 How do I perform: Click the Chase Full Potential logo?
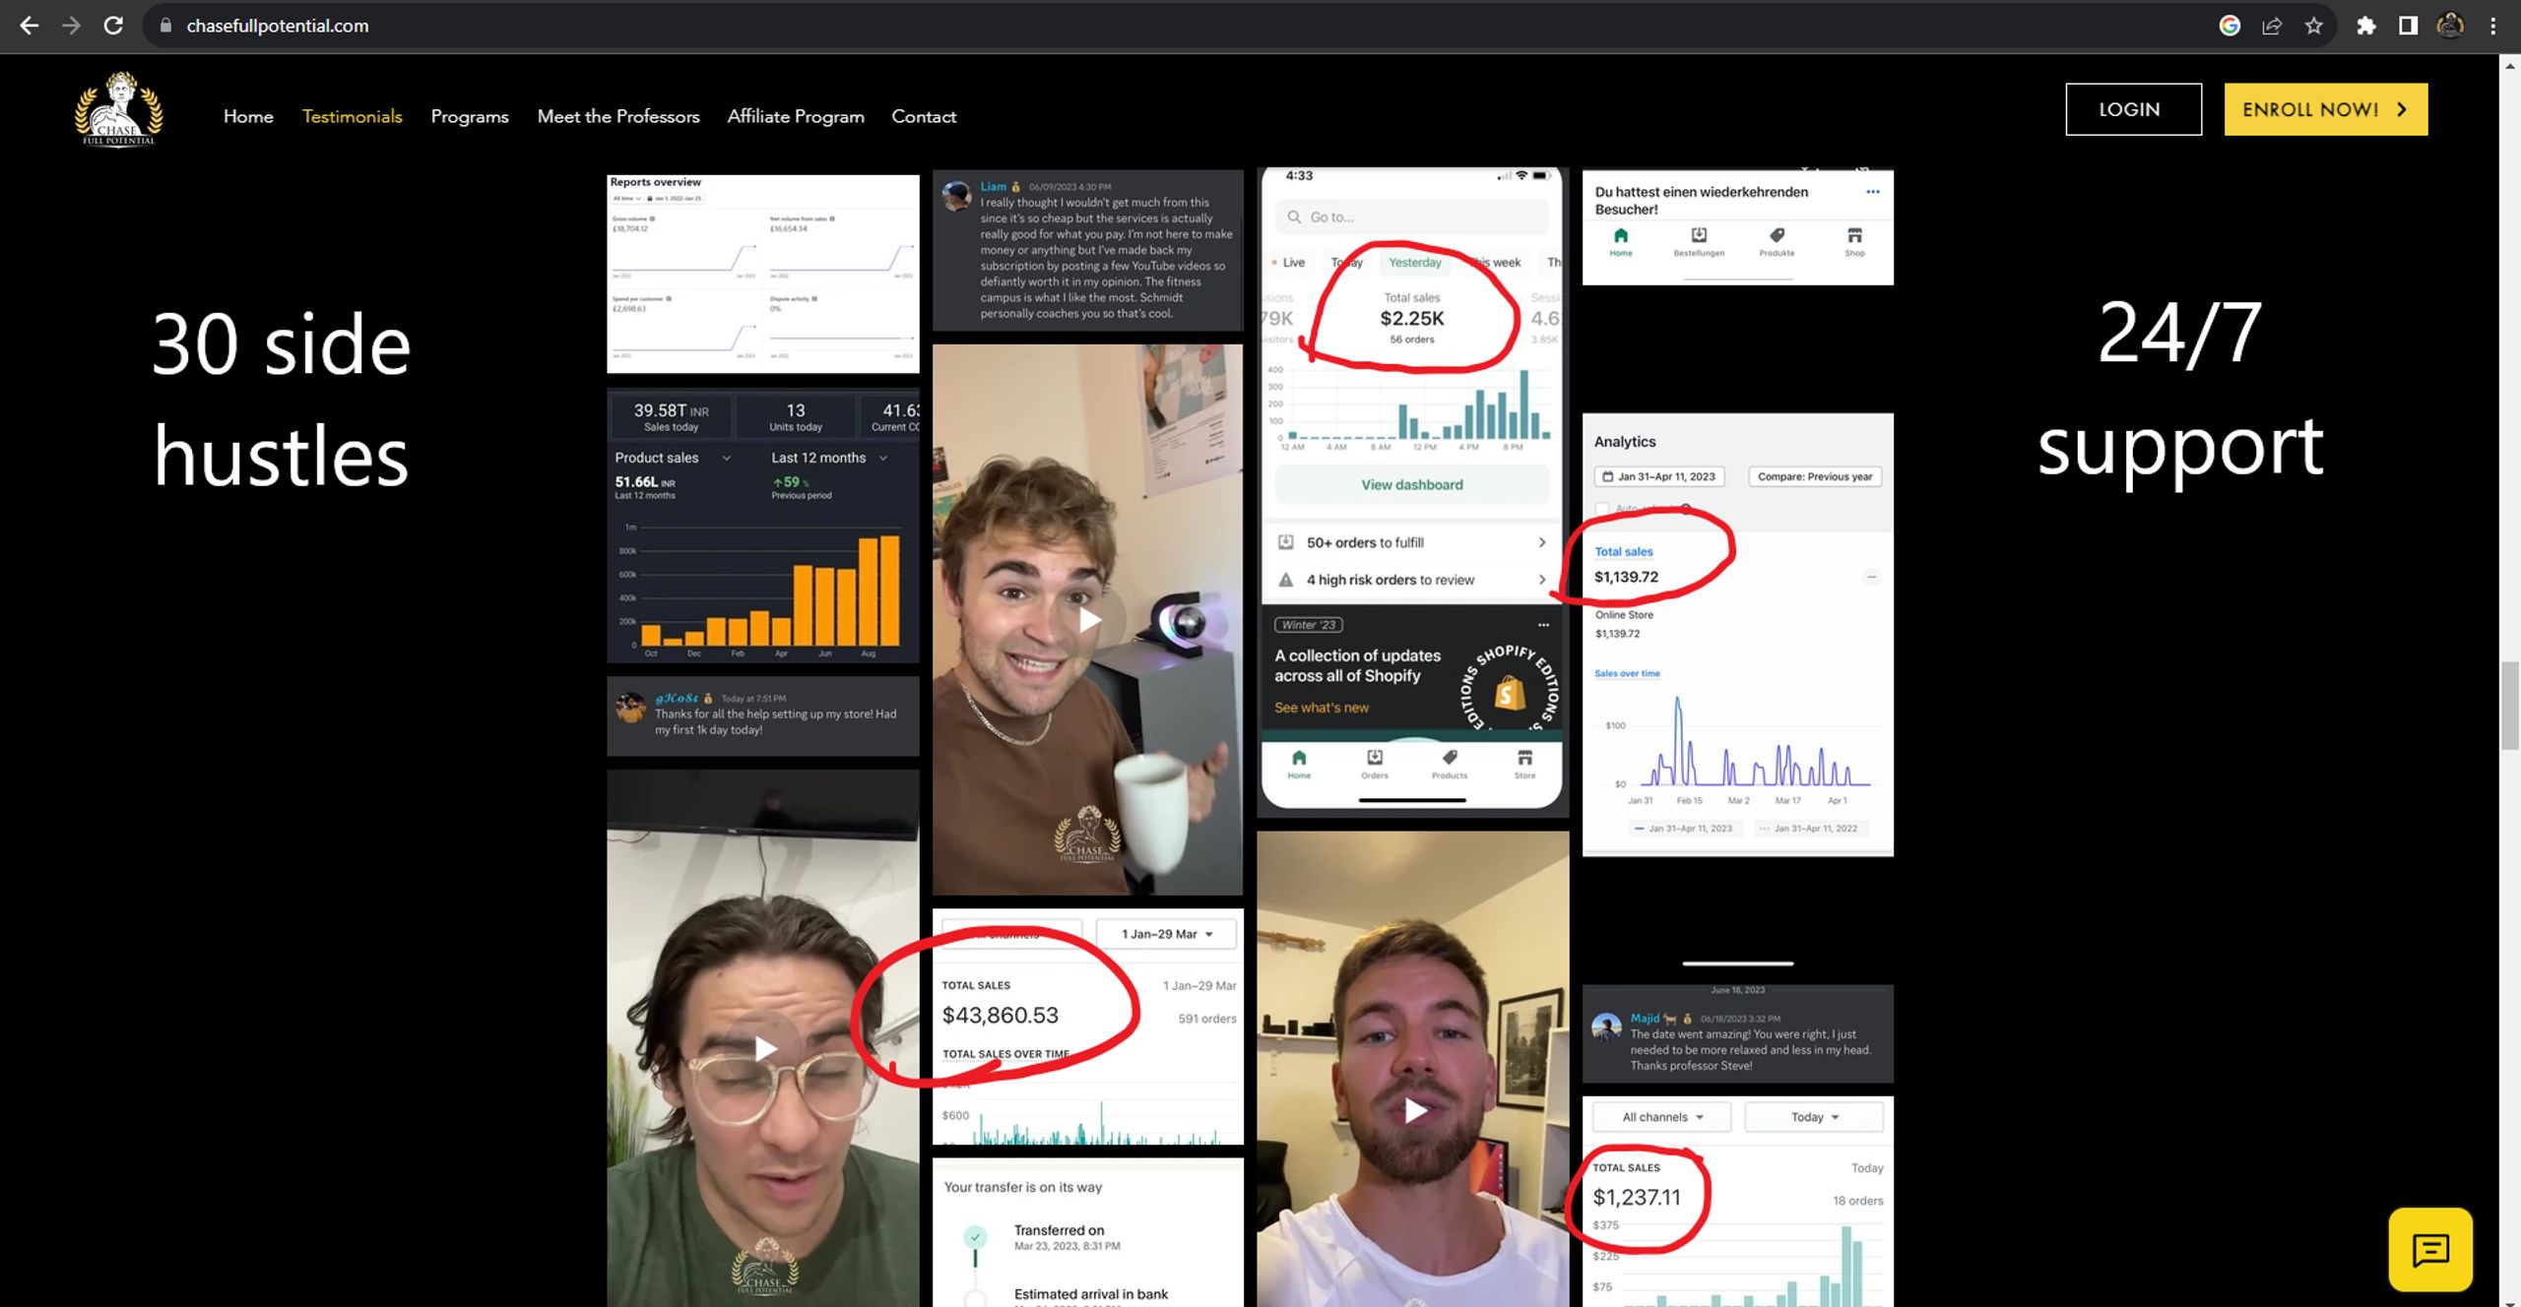(119, 109)
